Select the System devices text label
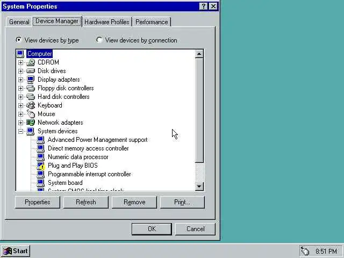Screen dimensions: 344x258 (58, 131)
